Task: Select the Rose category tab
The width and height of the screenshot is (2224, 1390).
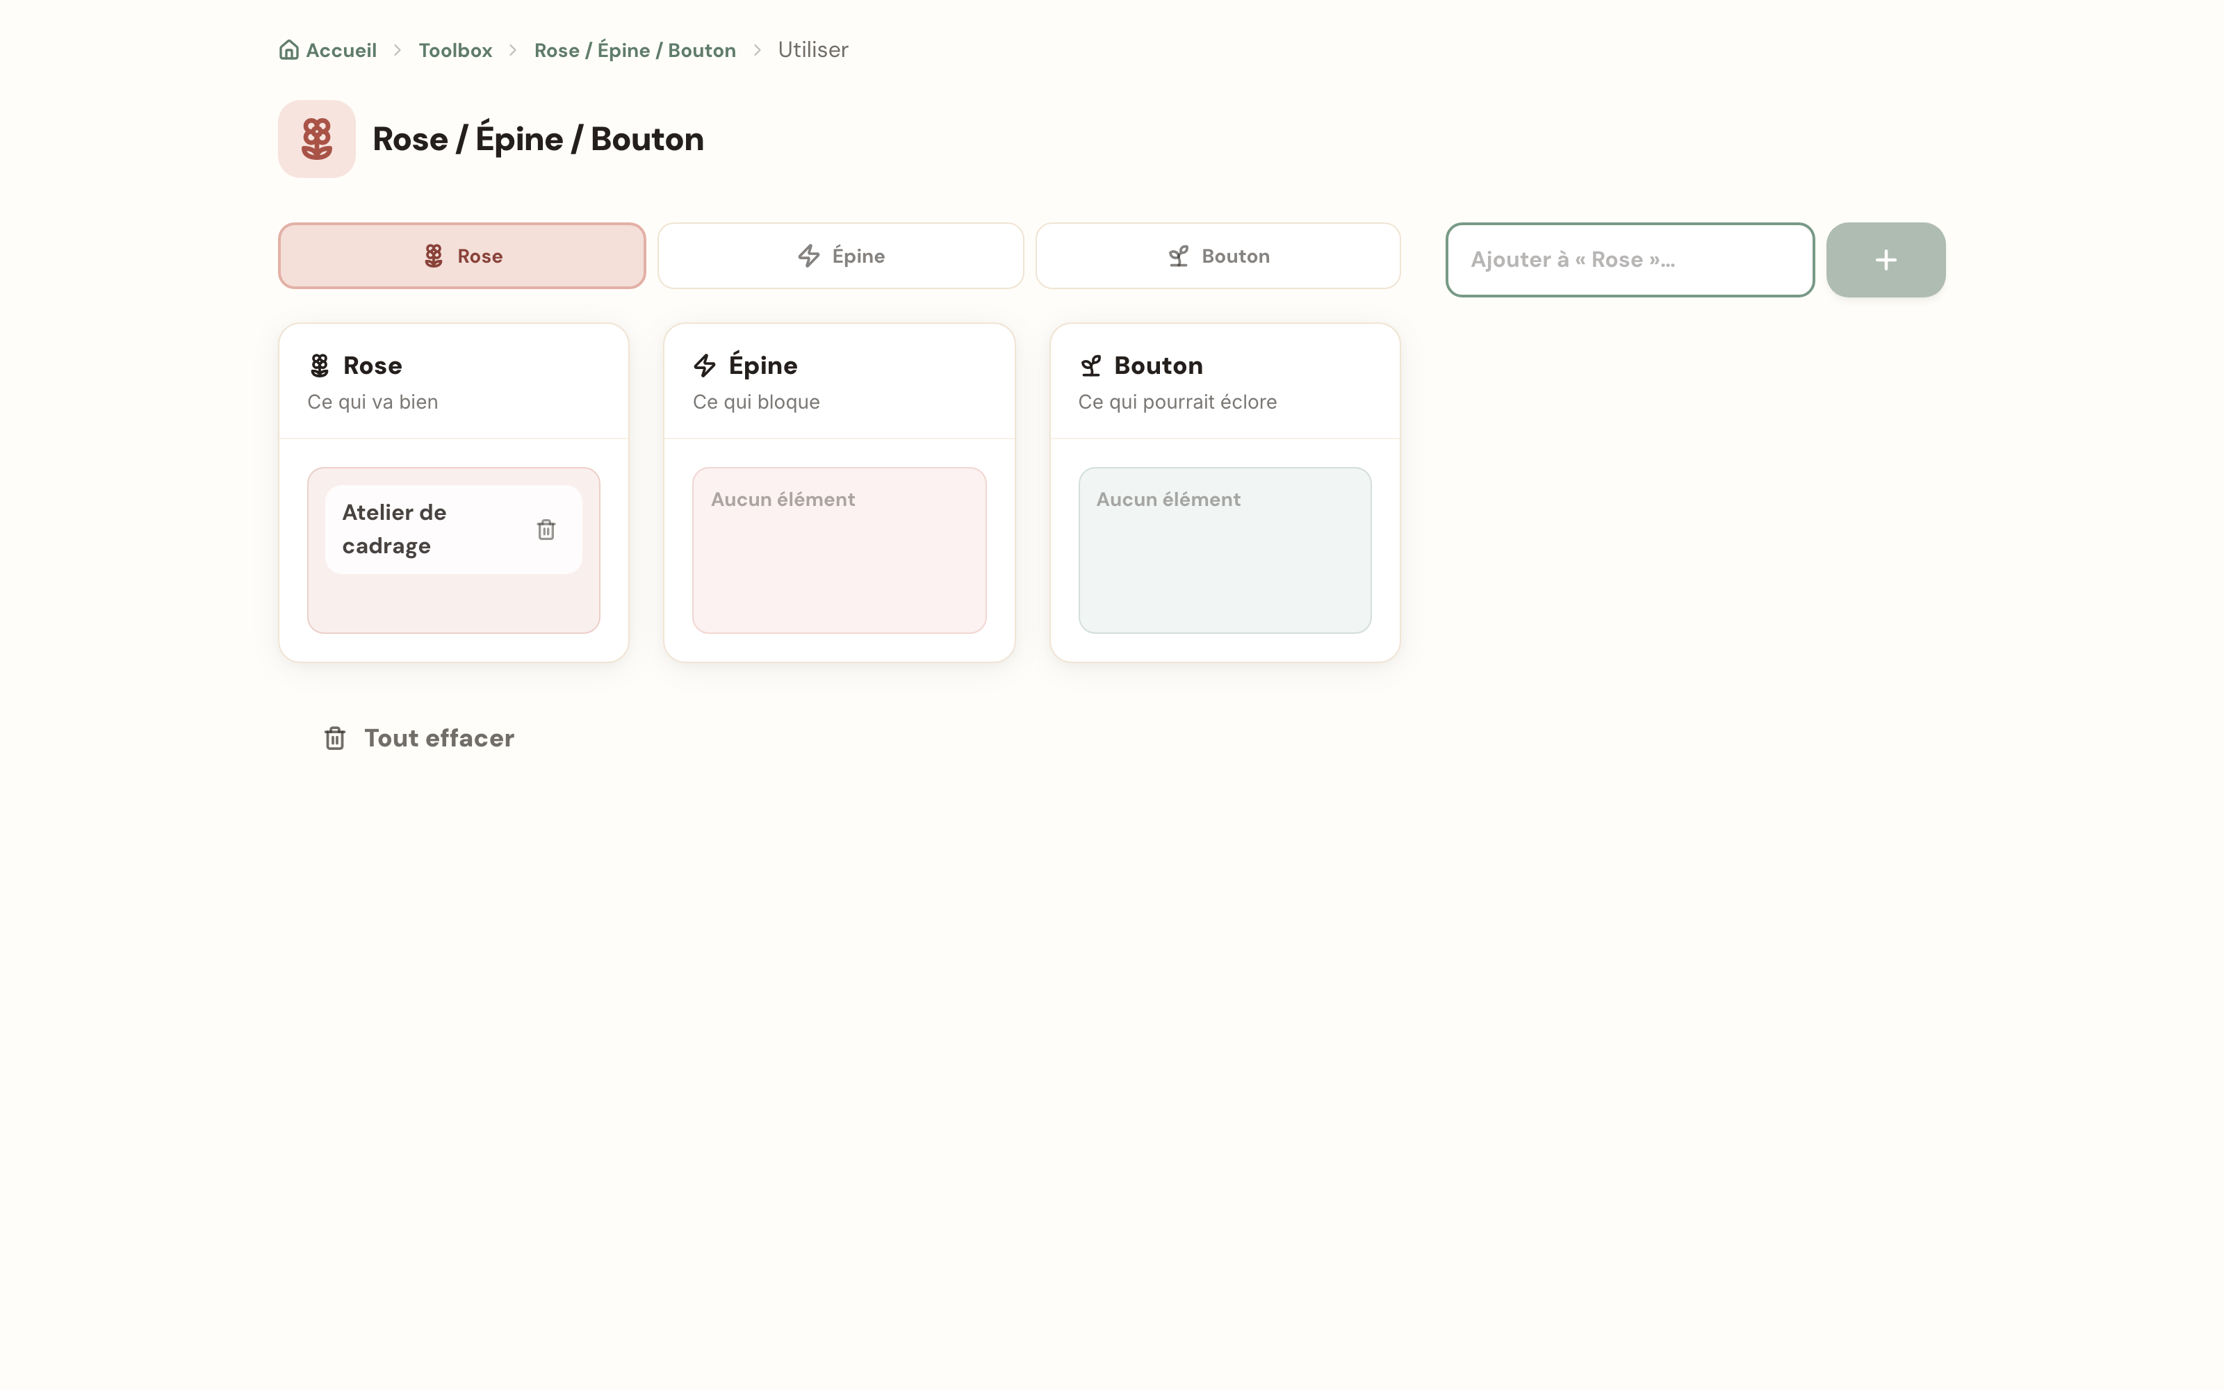Action: pos(462,256)
